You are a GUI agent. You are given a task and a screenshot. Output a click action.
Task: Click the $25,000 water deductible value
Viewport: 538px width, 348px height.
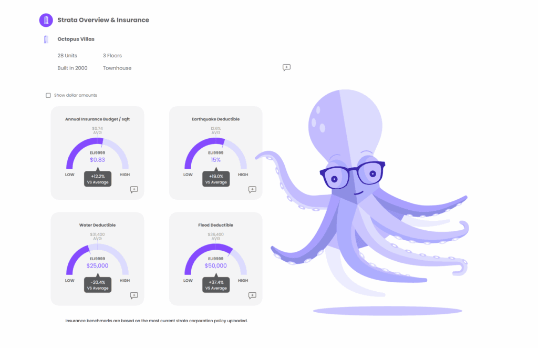pyautogui.click(x=97, y=265)
